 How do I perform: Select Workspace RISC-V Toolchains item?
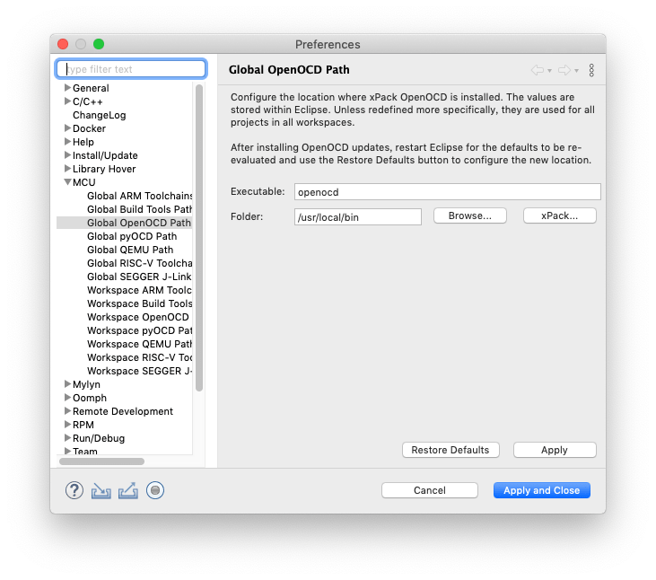coord(139,357)
